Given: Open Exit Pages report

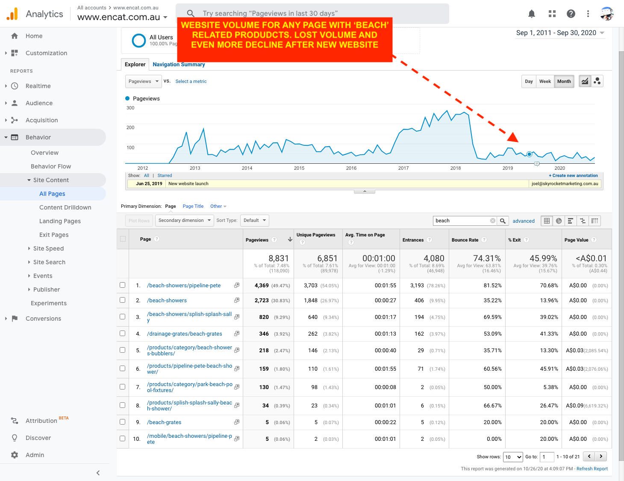Looking at the screenshot, I should point(54,235).
